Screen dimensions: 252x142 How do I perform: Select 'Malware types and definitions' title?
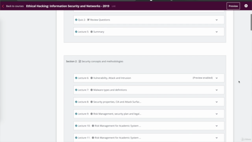pyautogui.click(x=110, y=90)
